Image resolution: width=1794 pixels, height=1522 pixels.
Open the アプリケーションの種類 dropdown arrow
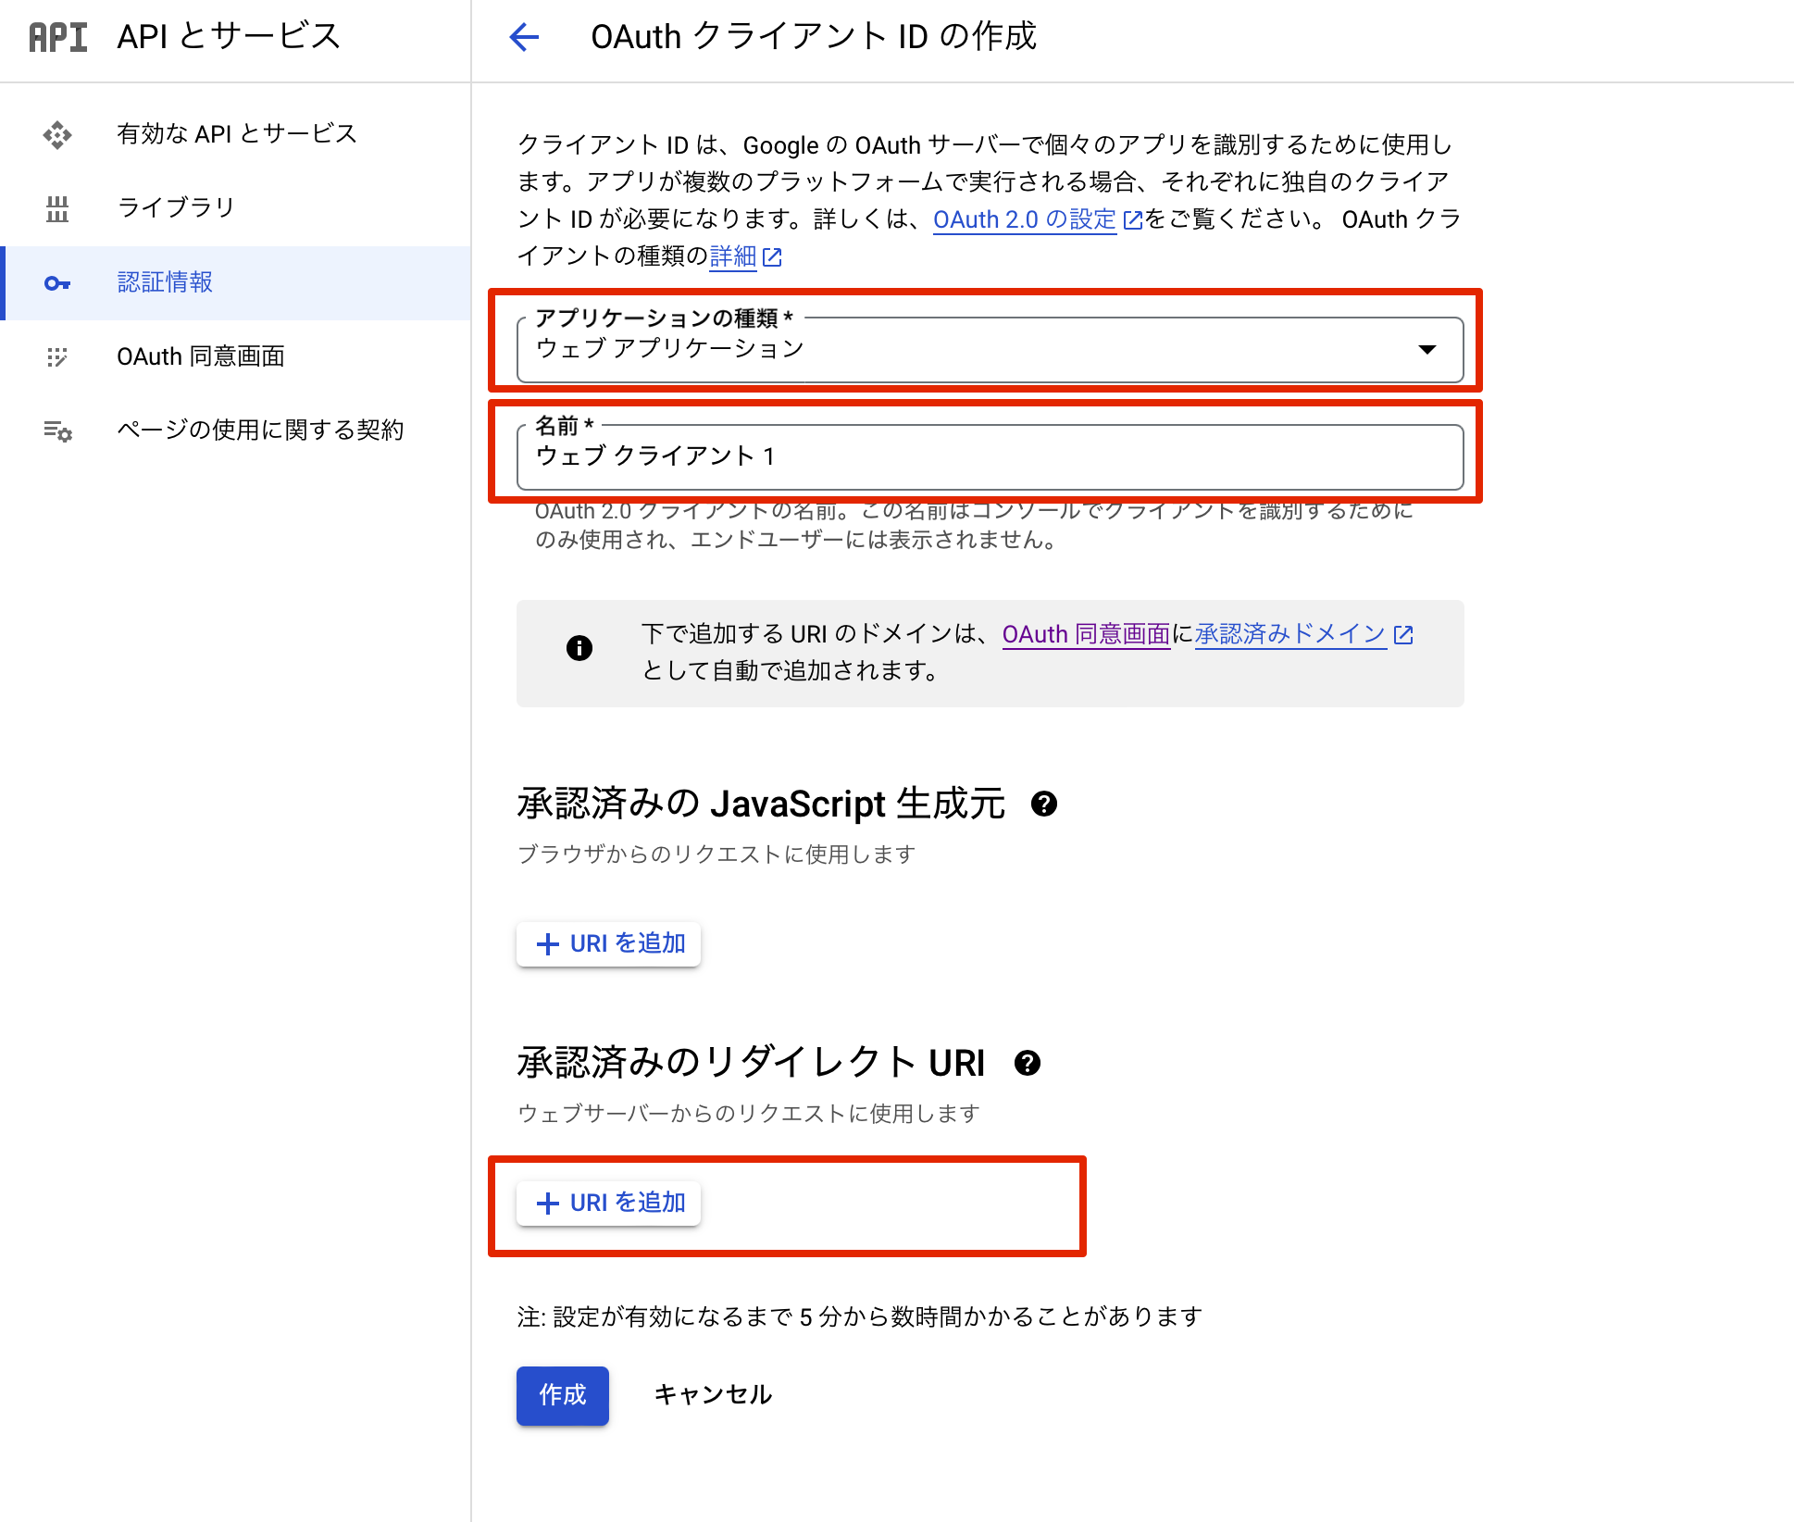coord(1427,349)
